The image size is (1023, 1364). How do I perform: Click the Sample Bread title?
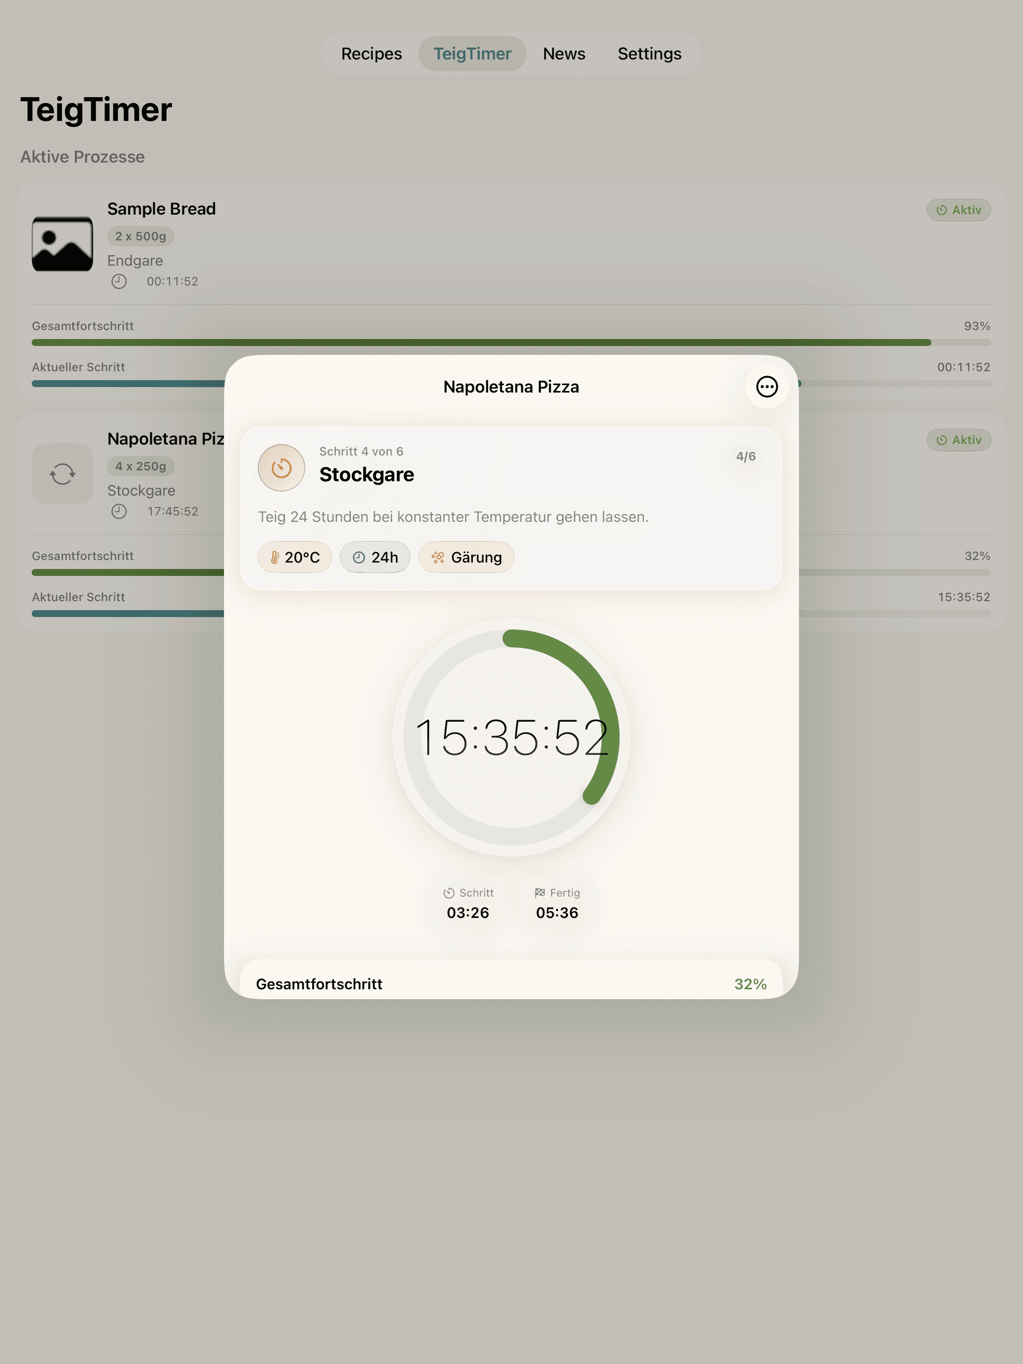click(x=162, y=209)
